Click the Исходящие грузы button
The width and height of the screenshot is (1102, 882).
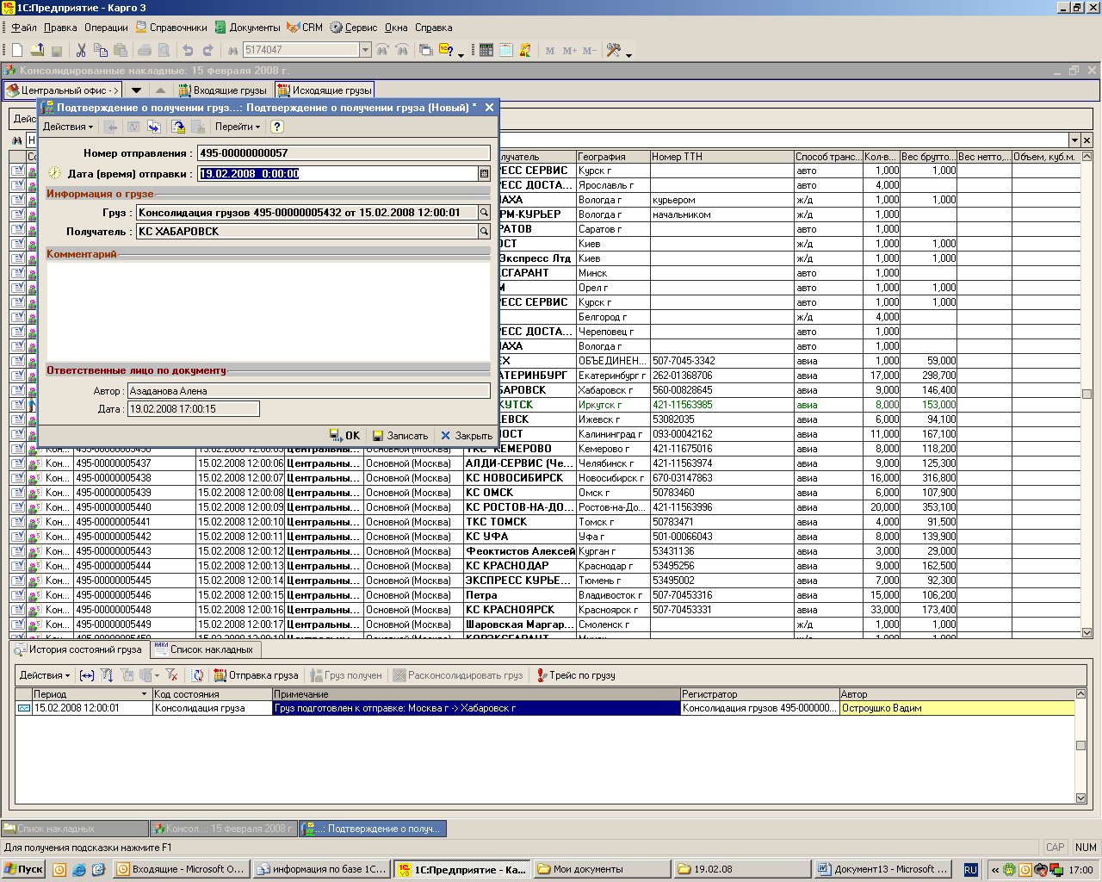[325, 90]
